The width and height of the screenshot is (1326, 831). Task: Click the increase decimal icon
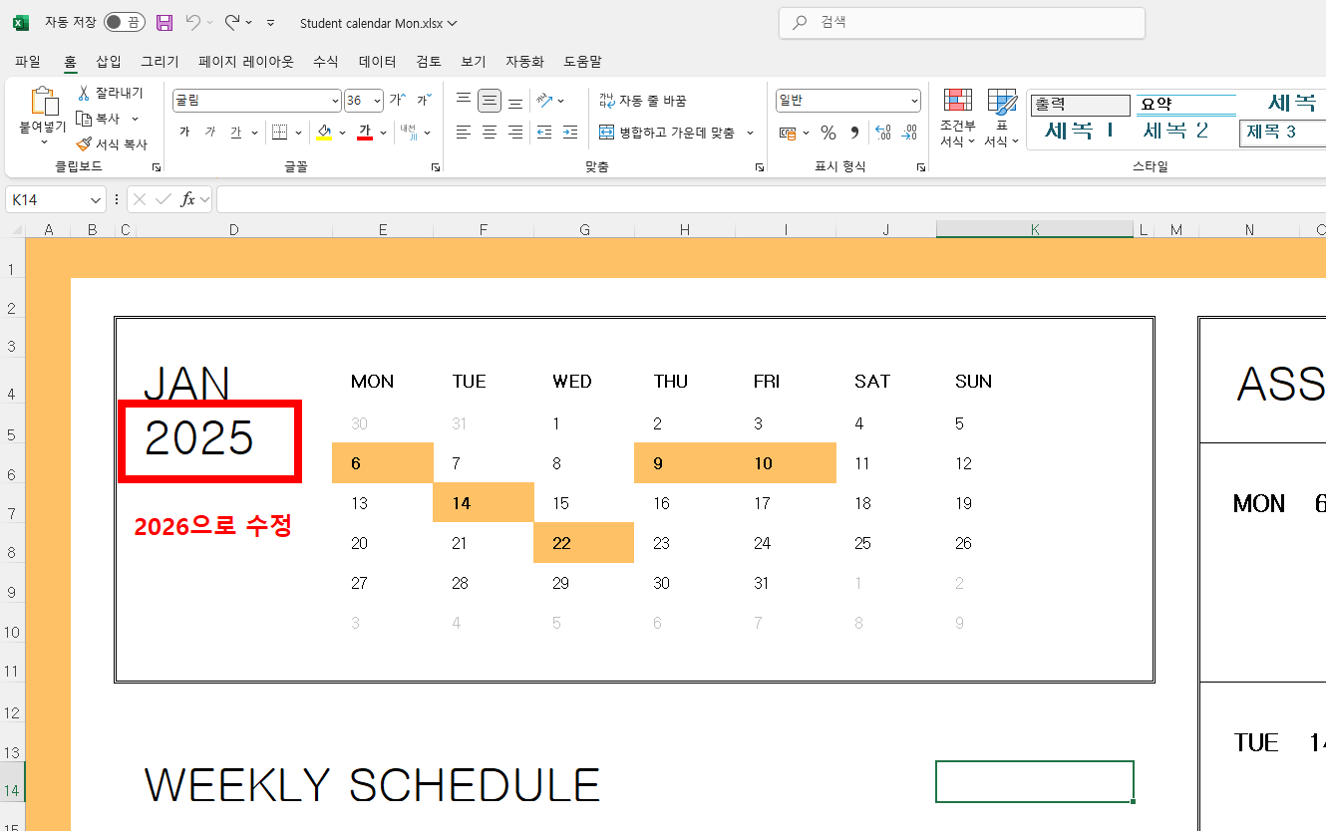point(883,132)
